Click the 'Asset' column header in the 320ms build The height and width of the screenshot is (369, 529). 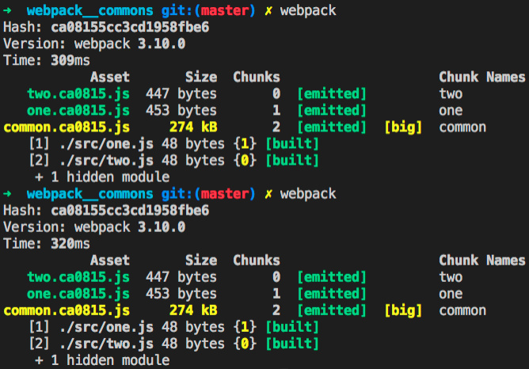[109, 260]
